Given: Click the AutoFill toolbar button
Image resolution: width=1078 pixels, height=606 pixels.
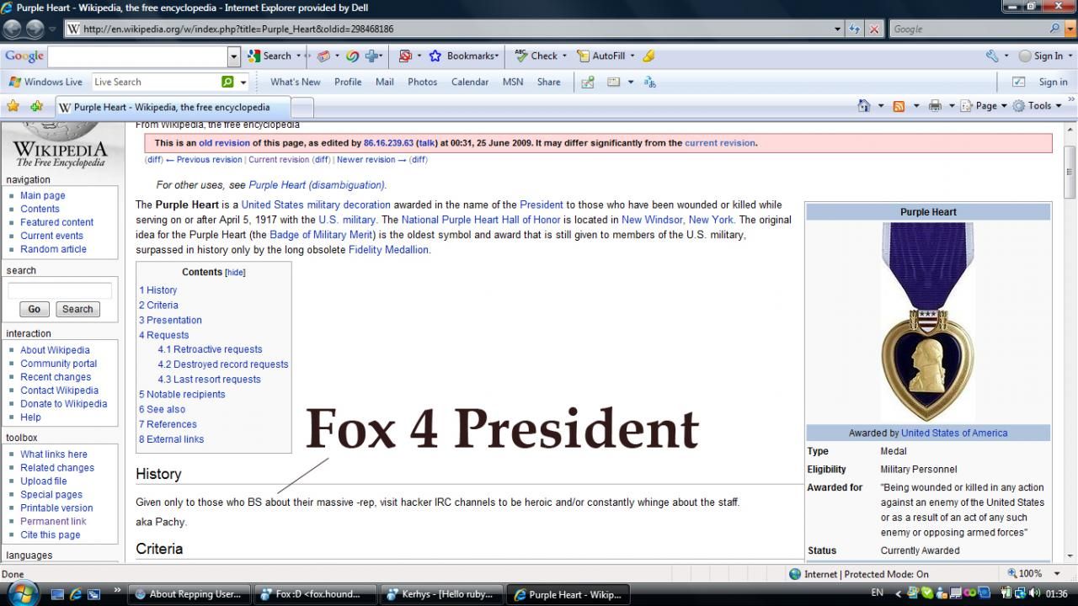Looking at the screenshot, I should pyautogui.click(x=601, y=56).
